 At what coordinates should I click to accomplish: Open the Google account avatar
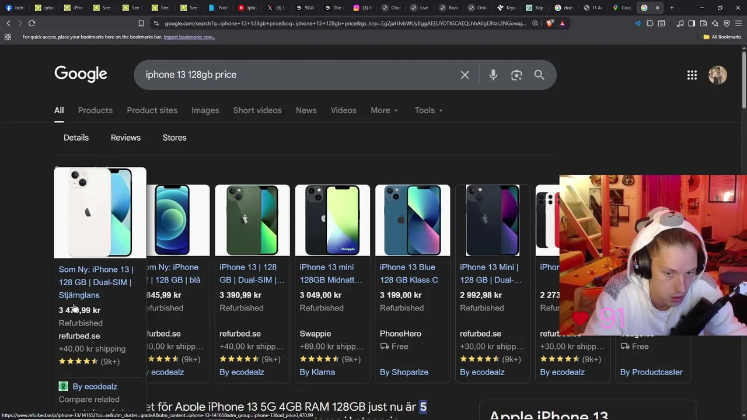[718, 75]
